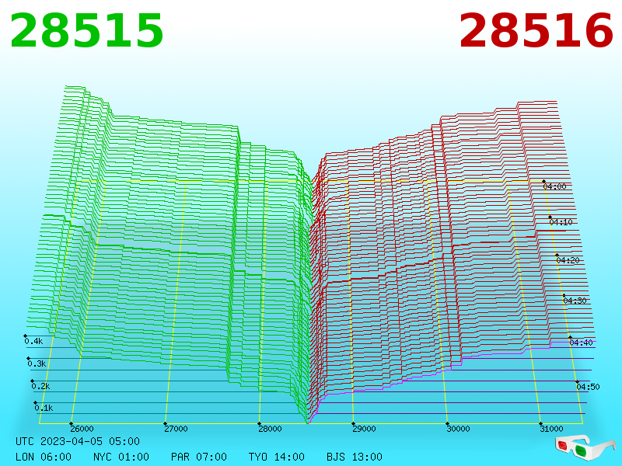622x466 pixels.
Task: Click the 04:10 time axis label
Action: (561, 222)
